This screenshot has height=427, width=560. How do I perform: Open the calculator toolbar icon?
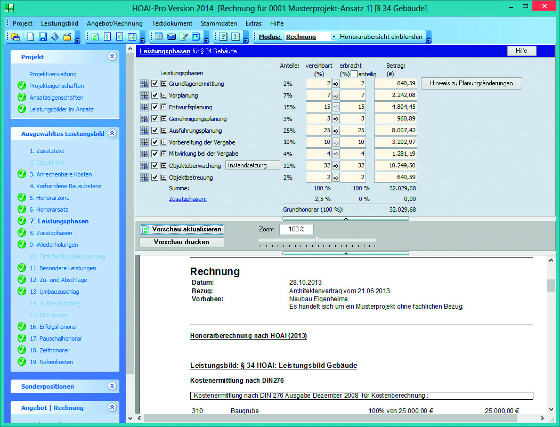pyautogui.click(x=172, y=36)
